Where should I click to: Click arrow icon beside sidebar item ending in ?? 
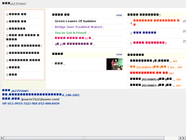tap(7, 46)
